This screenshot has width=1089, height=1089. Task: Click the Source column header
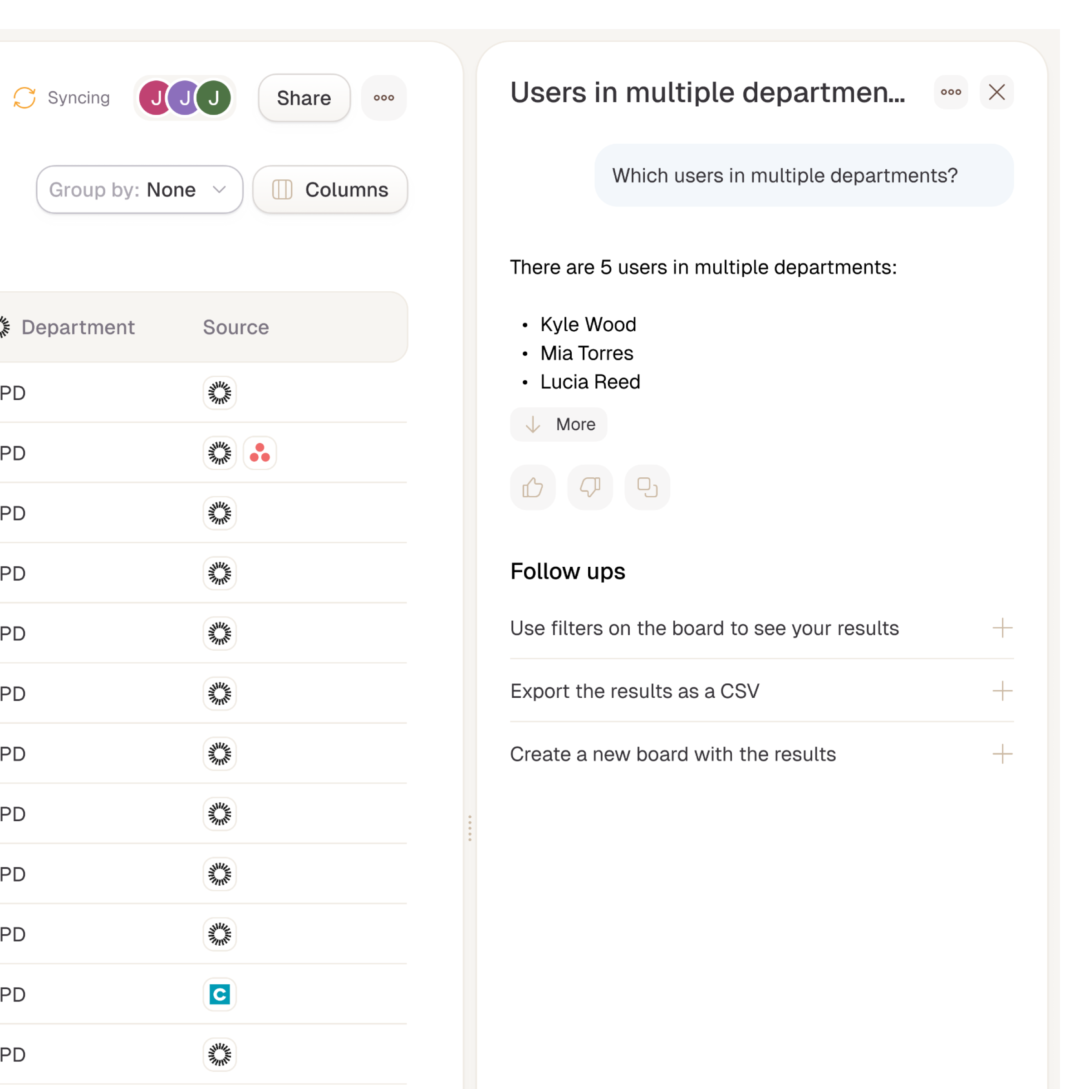pyautogui.click(x=235, y=327)
